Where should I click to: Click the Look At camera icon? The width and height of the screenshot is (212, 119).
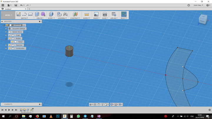coord(95,104)
